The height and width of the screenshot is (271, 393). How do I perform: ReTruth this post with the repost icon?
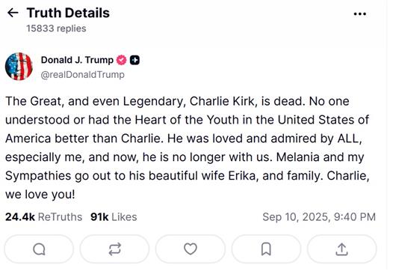coord(115,249)
